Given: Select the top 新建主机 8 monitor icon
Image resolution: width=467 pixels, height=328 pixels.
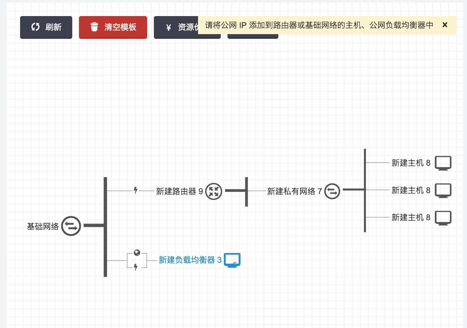Looking at the screenshot, I should pos(443,163).
